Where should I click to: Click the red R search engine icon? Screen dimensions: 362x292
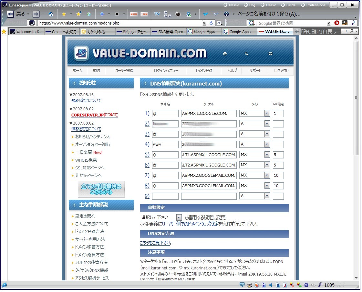336,23
